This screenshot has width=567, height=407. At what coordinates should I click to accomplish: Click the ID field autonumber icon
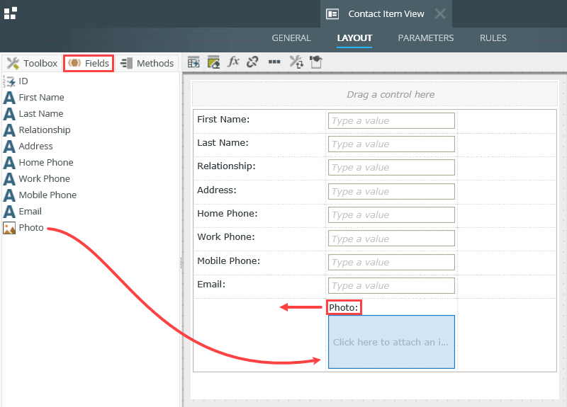[x=9, y=81]
